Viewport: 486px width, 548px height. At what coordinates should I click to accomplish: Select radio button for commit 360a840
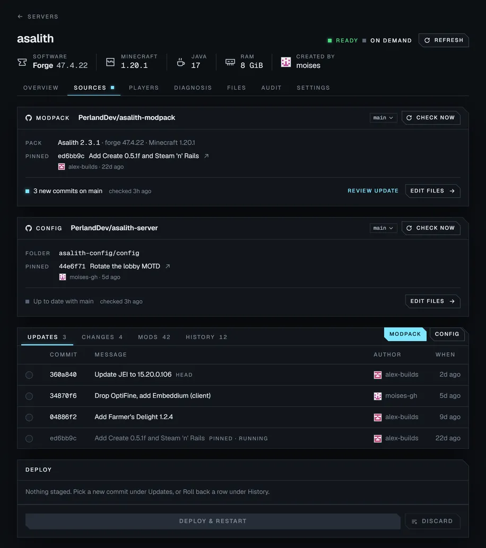[x=29, y=375]
